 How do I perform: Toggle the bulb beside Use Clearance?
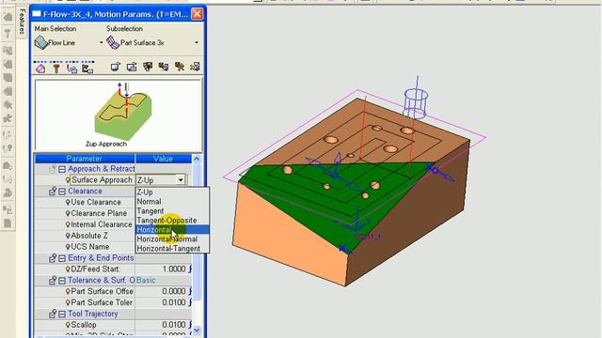[68, 203]
